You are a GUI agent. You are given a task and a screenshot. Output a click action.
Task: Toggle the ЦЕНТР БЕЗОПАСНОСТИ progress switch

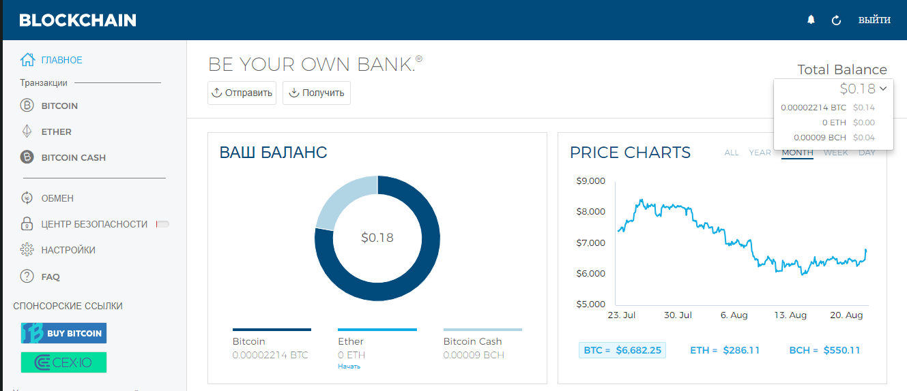162,224
